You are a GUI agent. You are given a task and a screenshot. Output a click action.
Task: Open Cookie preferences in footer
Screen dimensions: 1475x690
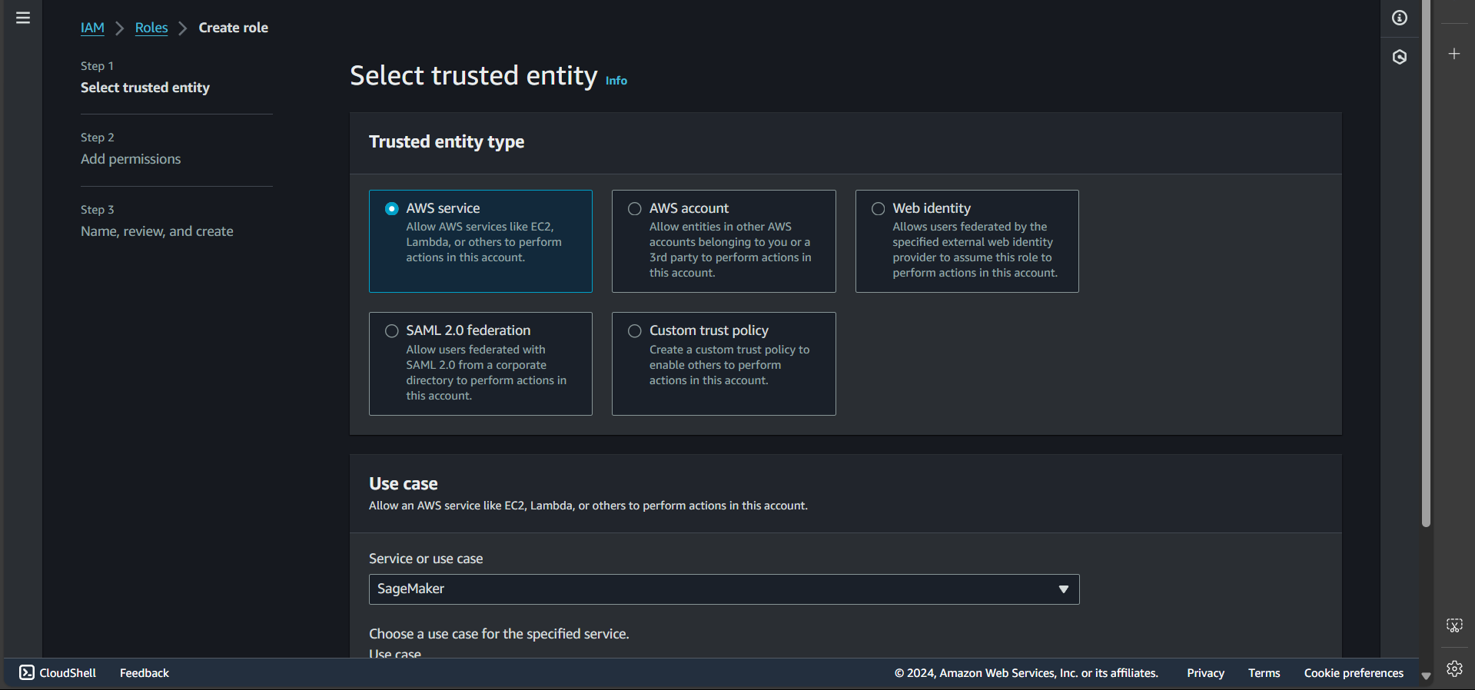click(1353, 673)
